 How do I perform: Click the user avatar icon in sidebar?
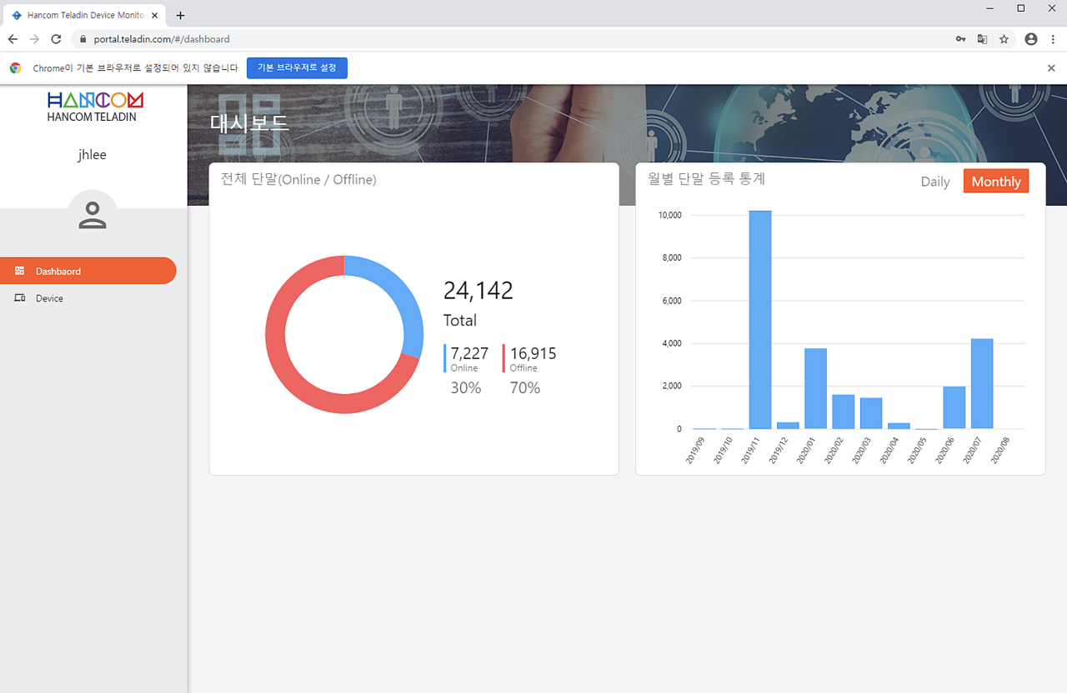coord(93,215)
